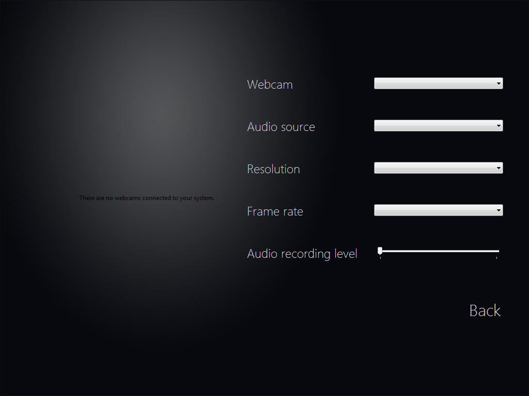The image size is (529, 396).
Task: Click the Audio source label text
Action: pyautogui.click(x=281, y=127)
